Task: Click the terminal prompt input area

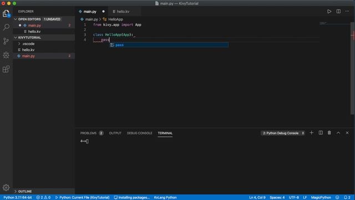Action: 87,141
